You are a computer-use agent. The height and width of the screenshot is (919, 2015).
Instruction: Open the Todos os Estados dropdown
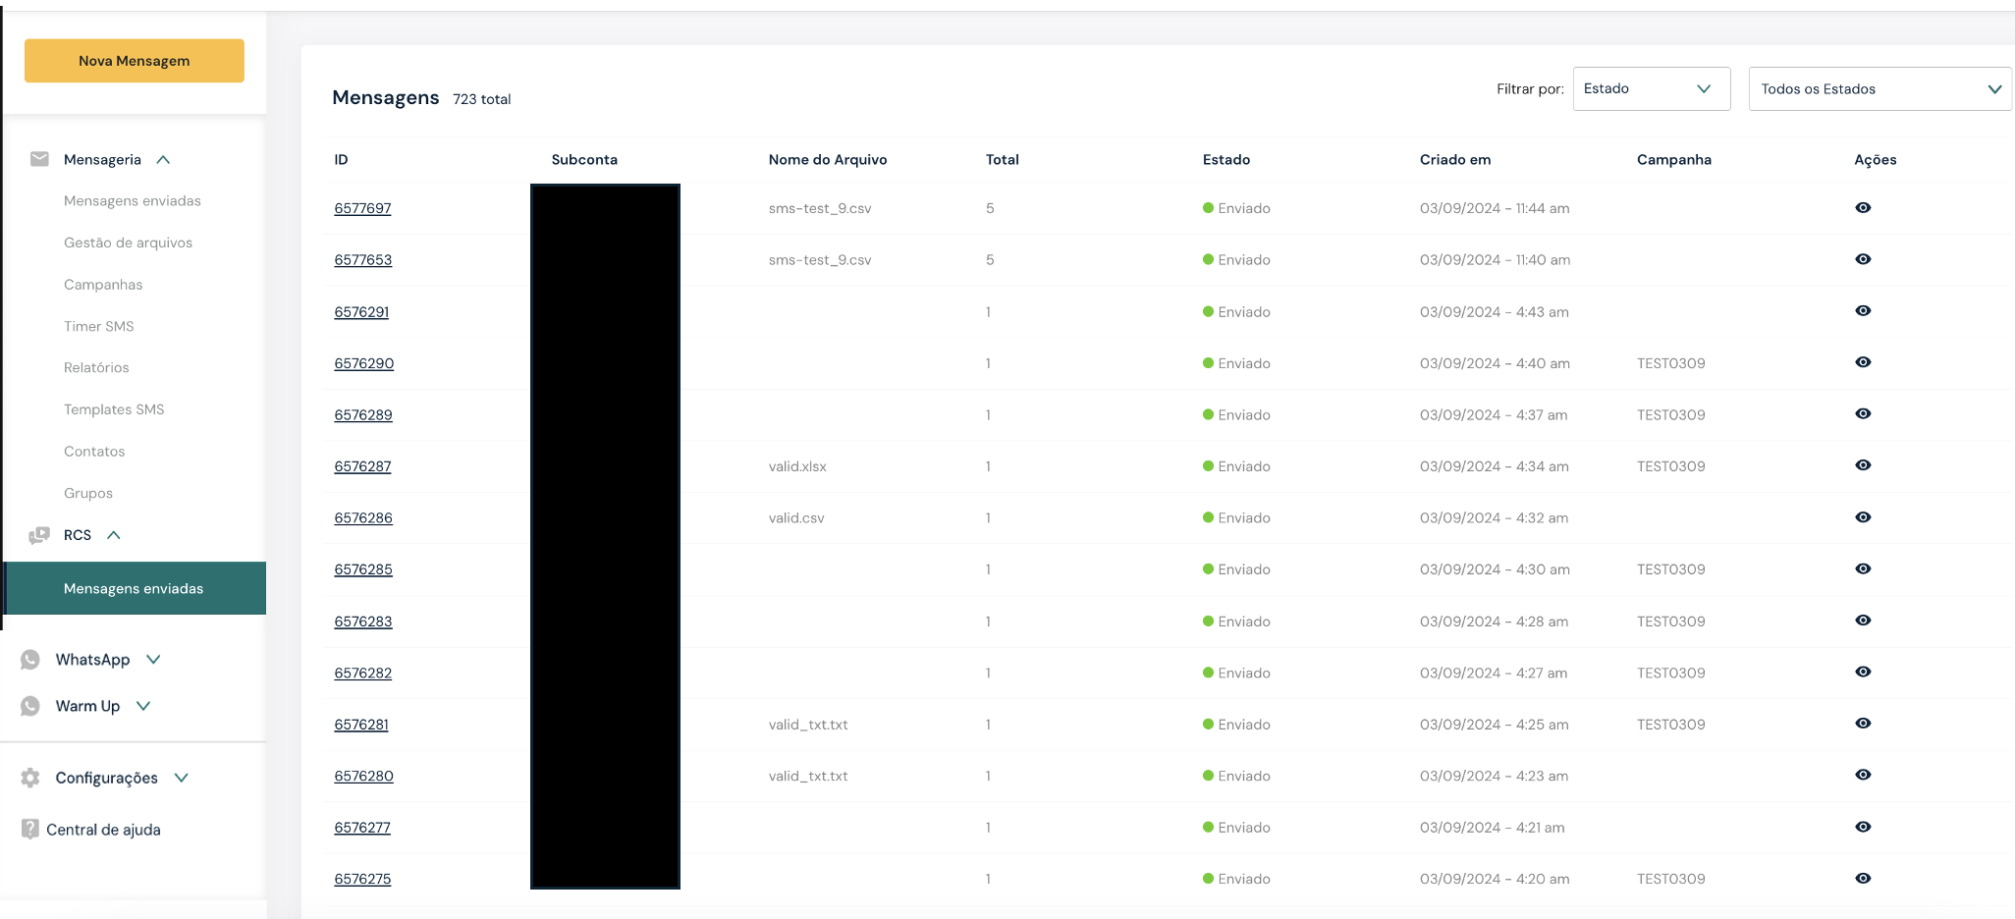1879,89
